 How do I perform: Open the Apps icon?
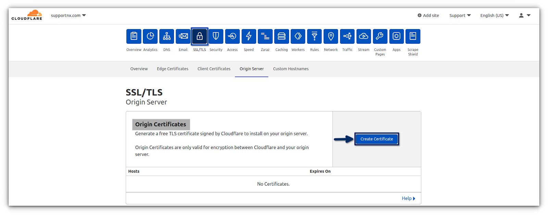point(397,36)
